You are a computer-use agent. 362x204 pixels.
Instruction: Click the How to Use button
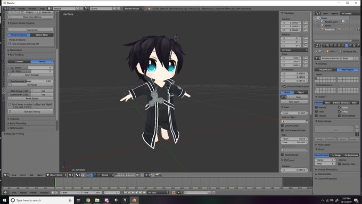[31, 30]
